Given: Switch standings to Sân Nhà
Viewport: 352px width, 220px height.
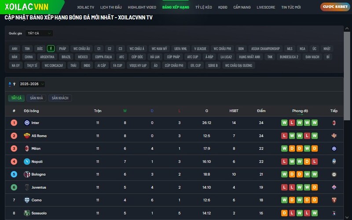Looking at the screenshot, I should (x=36, y=98).
